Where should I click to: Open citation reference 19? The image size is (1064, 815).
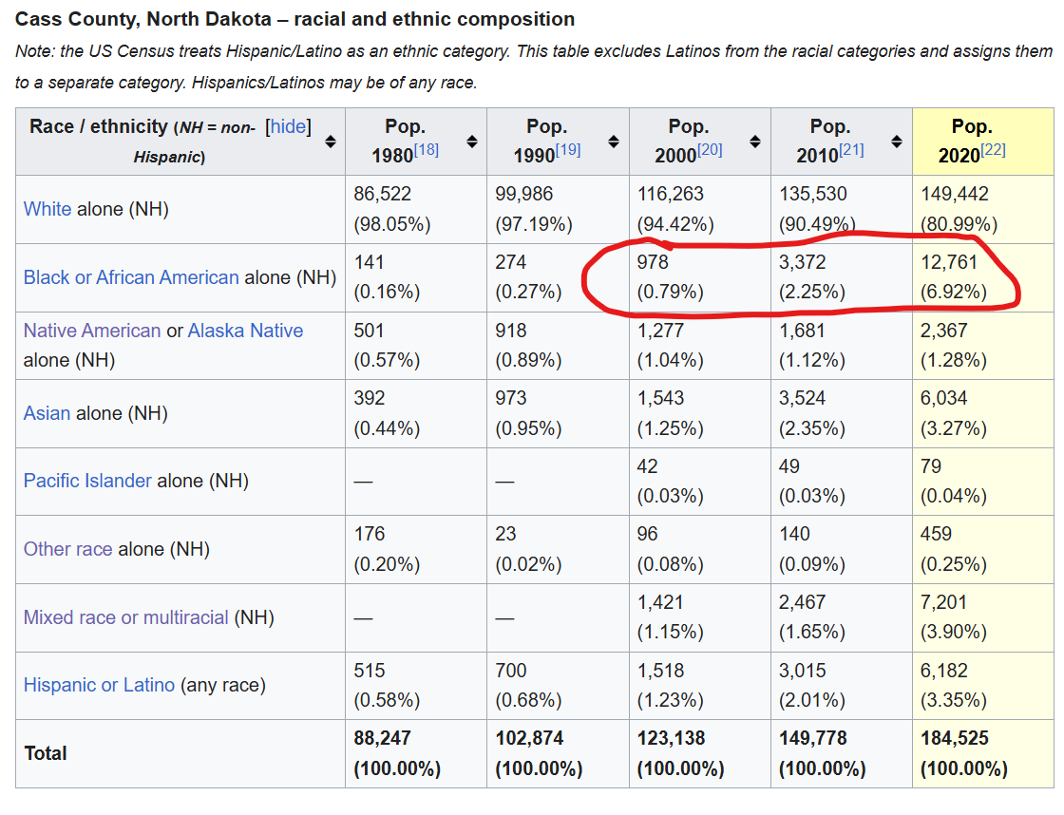click(569, 149)
